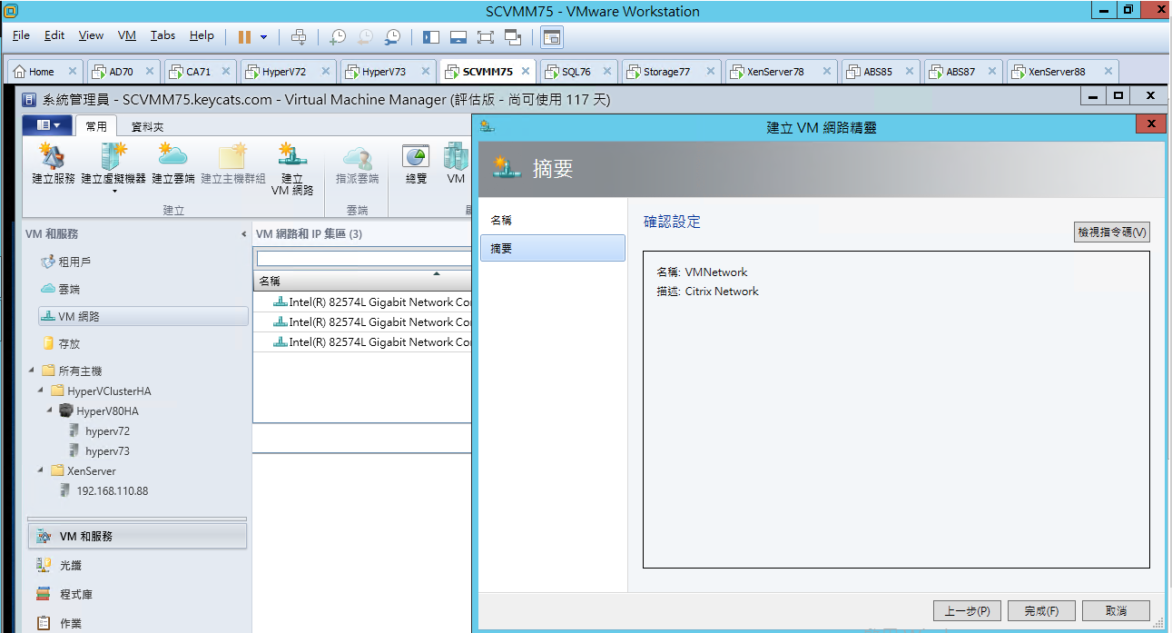Image resolution: width=1172 pixels, height=633 pixels.
Task: Open the VMware Tabs menu
Action: [163, 35]
